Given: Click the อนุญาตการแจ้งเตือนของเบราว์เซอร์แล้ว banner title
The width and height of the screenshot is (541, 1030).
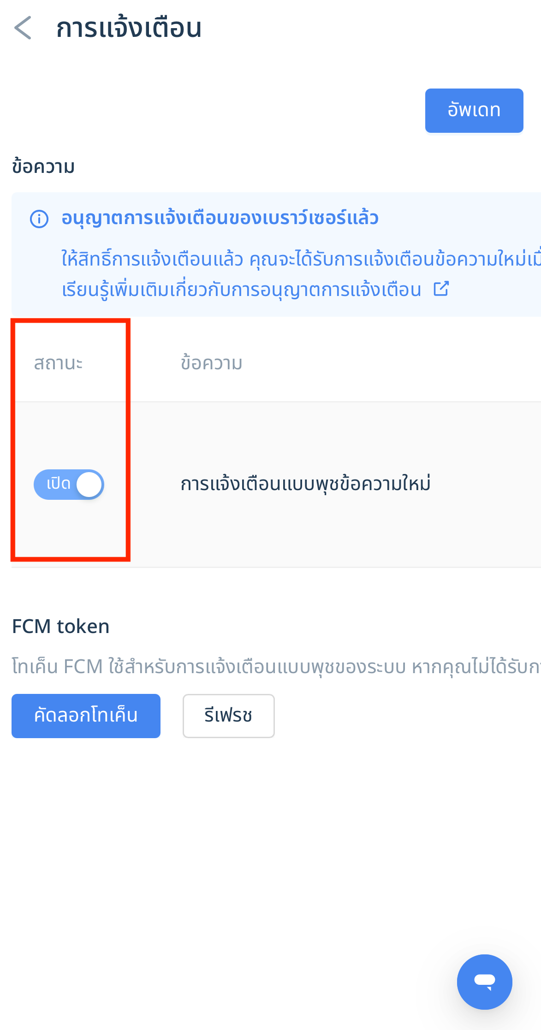Looking at the screenshot, I should pos(220,218).
